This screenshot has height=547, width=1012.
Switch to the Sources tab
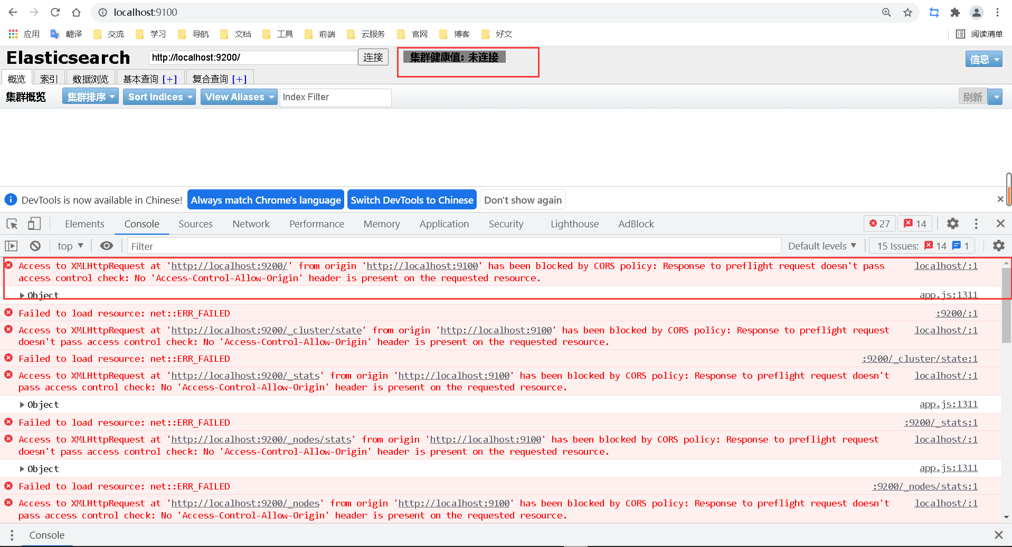pyautogui.click(x=195, y=224)
